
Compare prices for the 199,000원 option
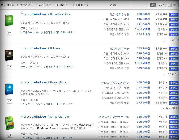pyautogui.click(x=174, y=83)
